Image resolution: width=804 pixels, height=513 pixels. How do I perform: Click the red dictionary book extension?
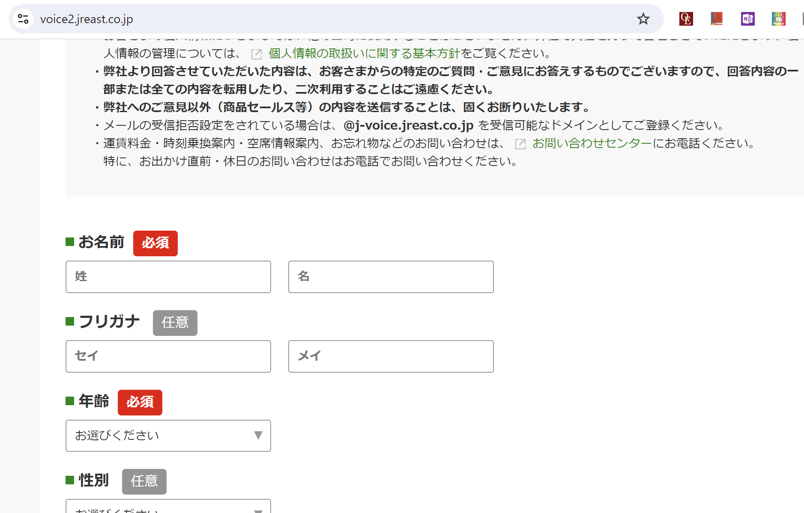[x=717, y=19]
